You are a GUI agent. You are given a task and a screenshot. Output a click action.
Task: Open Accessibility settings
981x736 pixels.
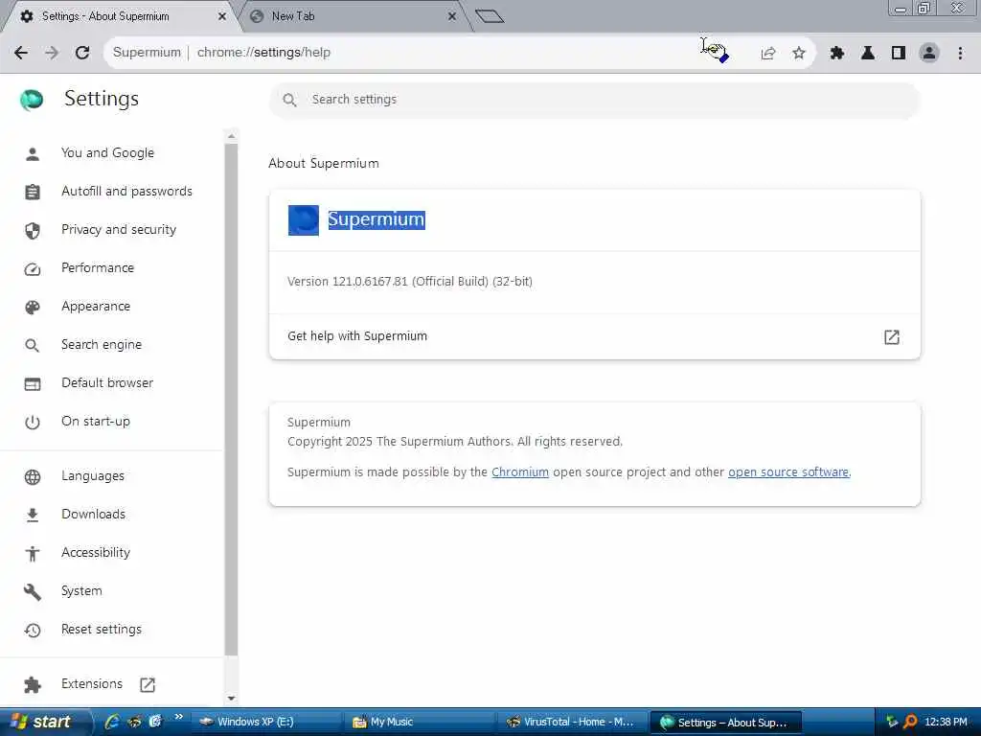coord(96,553)
